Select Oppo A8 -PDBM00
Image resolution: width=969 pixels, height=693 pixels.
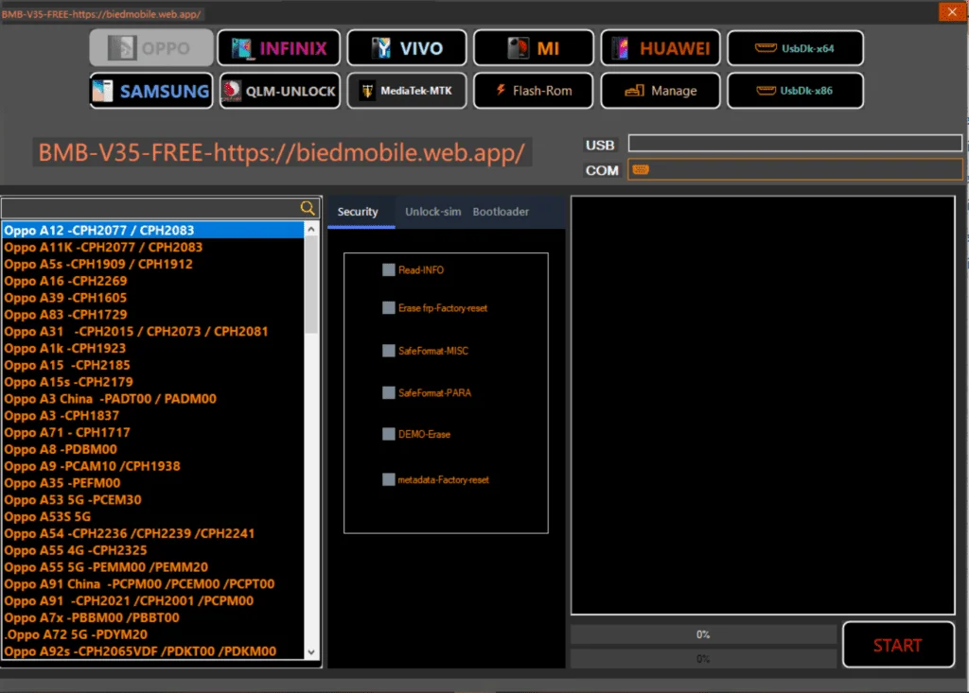coord(153,450)
